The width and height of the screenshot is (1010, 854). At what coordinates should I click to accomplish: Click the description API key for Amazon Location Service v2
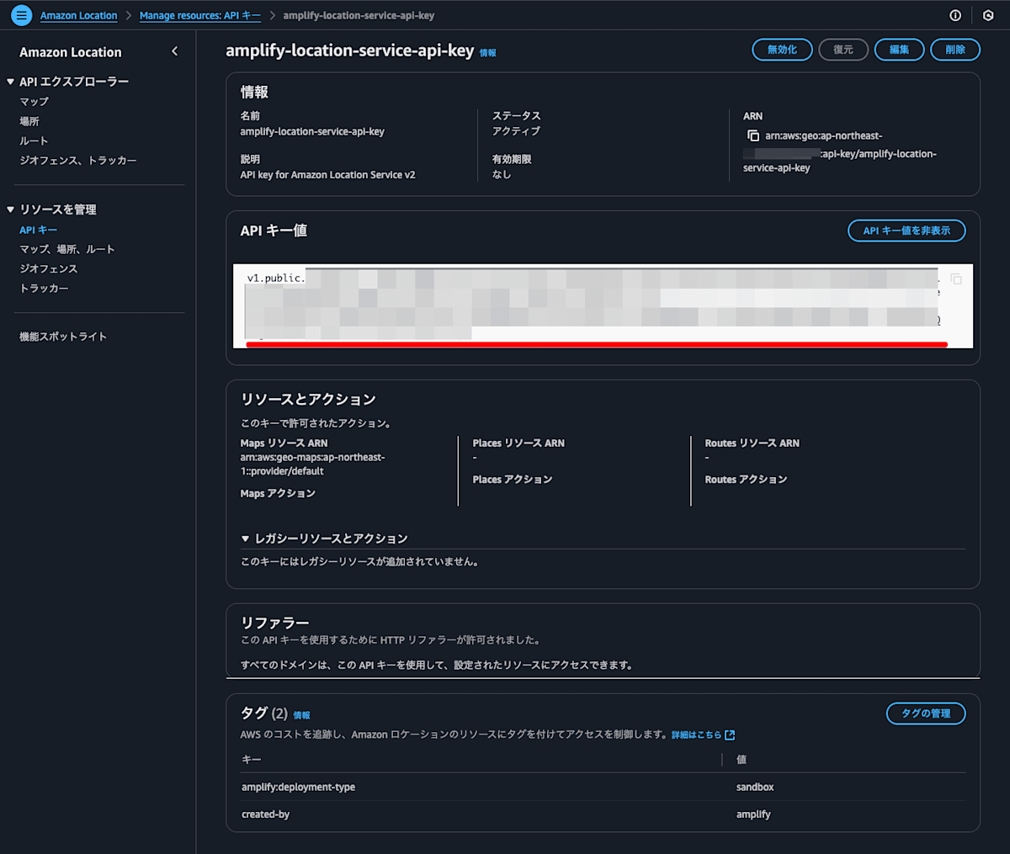point(327,175)
